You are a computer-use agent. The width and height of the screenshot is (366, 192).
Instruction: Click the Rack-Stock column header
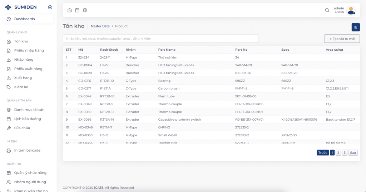109,50
